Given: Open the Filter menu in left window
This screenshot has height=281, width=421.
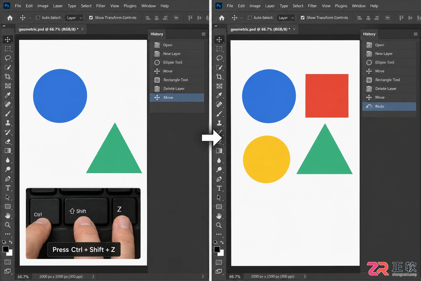Looking at the screenshot, I should coord(101,6).
